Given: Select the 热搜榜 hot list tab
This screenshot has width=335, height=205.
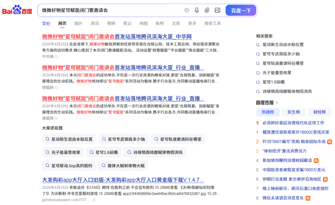Looking at the screenshot, I should [268, 112].
